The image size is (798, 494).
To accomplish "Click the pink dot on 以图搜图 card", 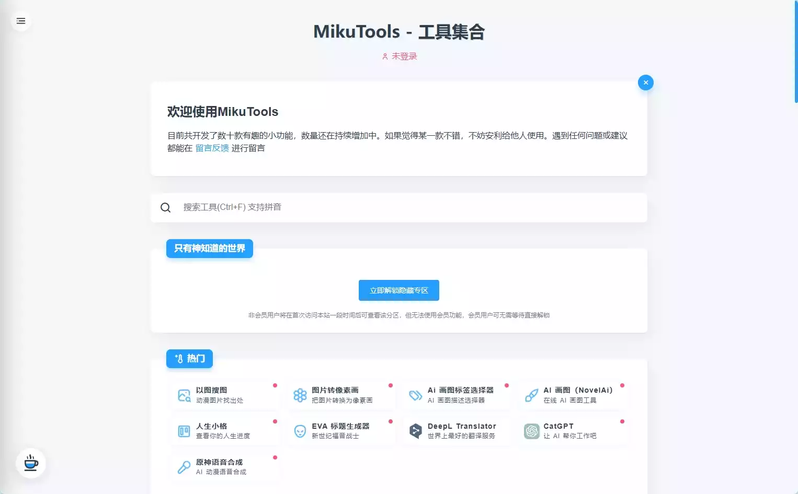I will pos(275,385).
